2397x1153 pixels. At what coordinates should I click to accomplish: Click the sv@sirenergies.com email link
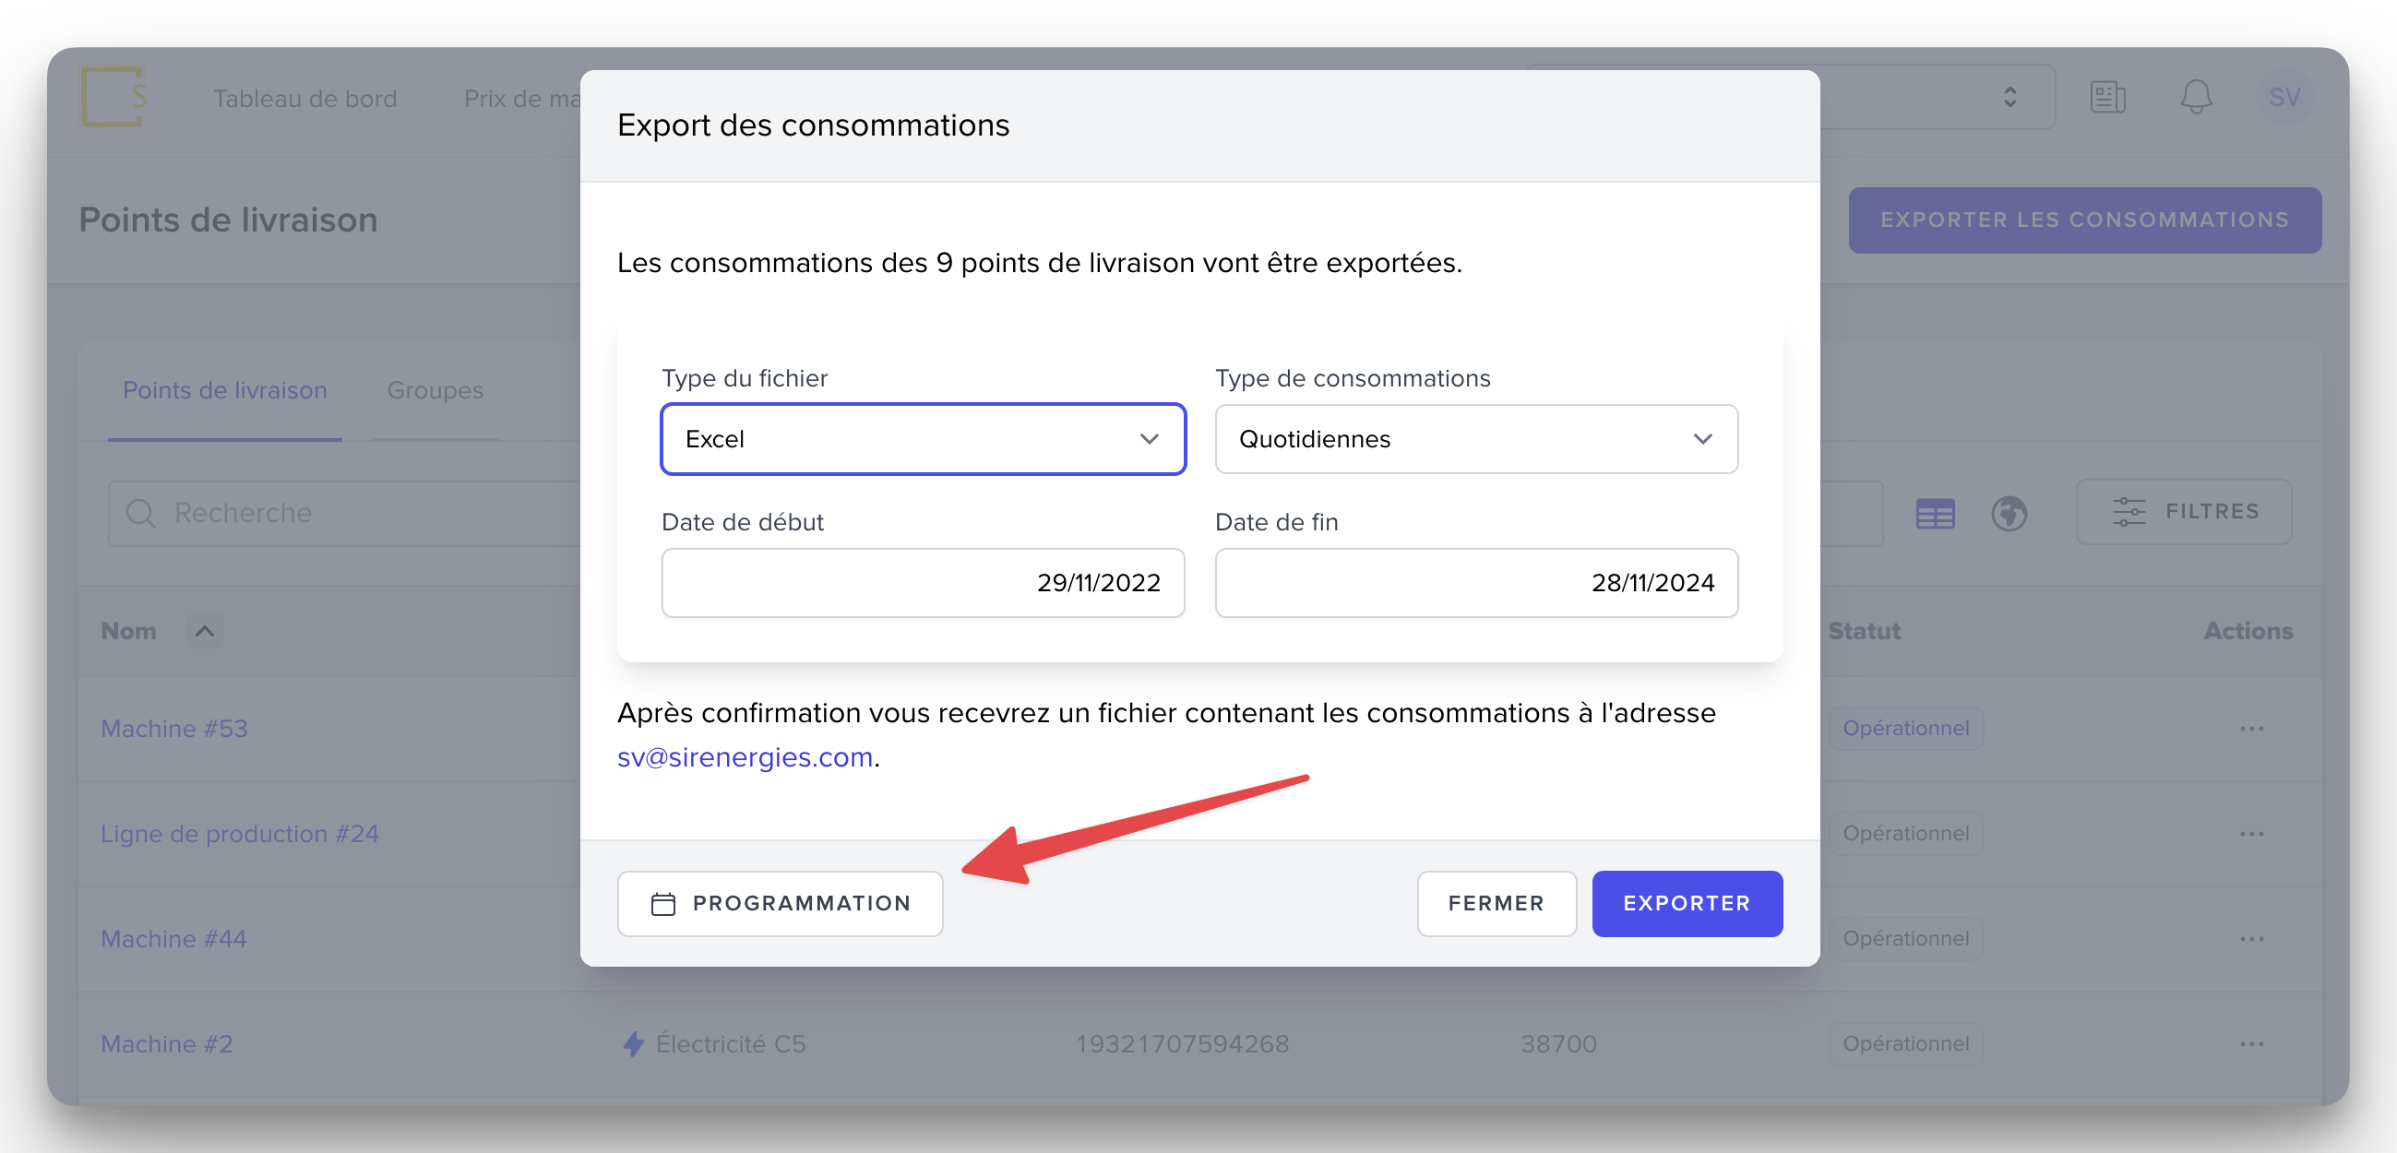(x=745, y=757)
